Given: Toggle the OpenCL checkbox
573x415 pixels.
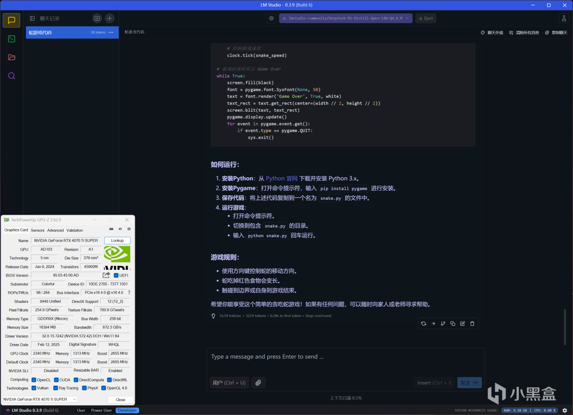Looking at the screenshot, I should (34, 380).
